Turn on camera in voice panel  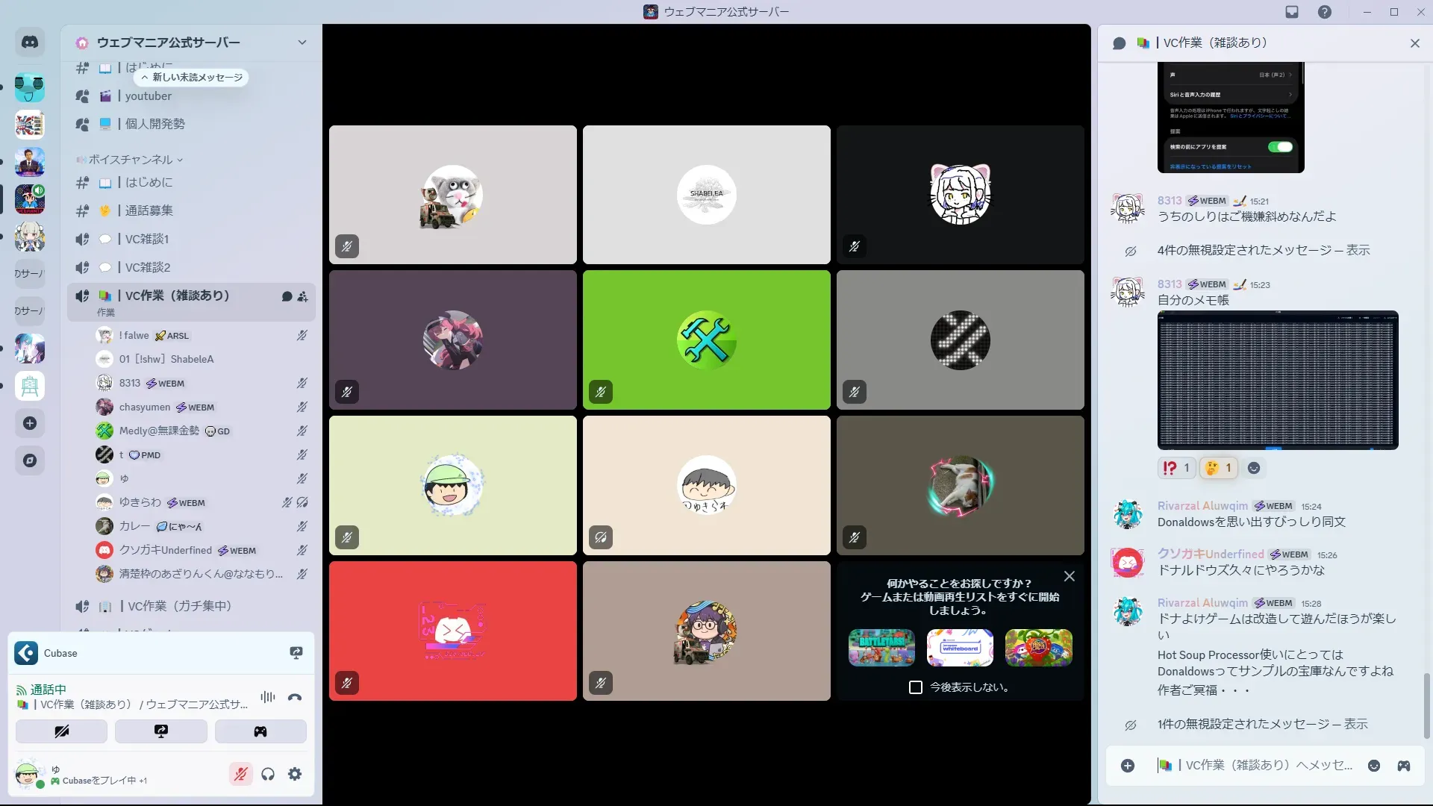click(61, 731)
